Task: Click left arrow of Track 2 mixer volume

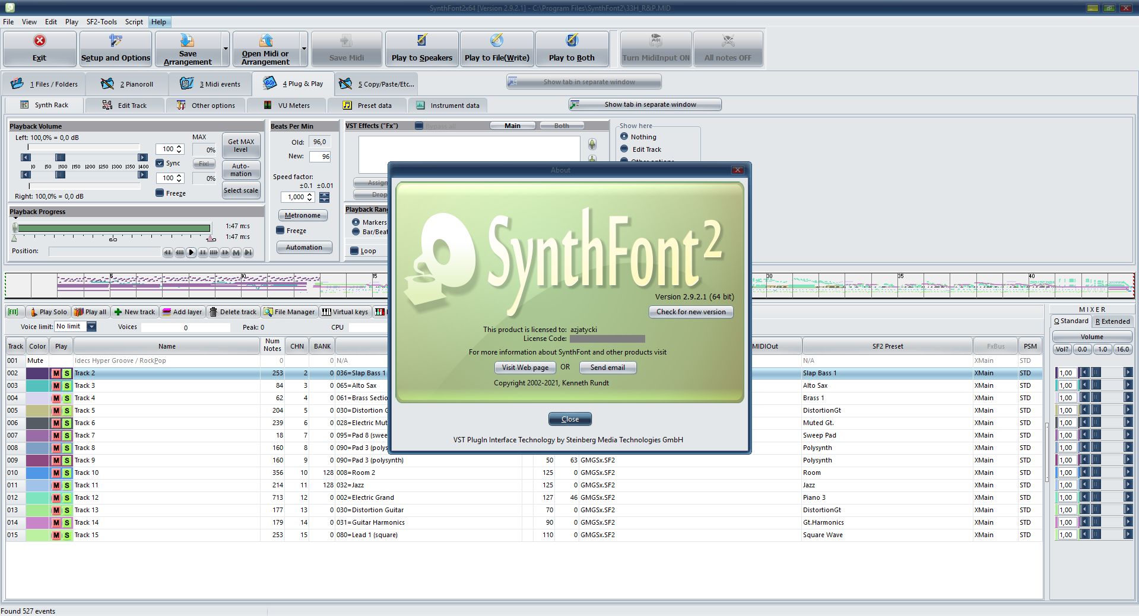Action: (1084, 373)
